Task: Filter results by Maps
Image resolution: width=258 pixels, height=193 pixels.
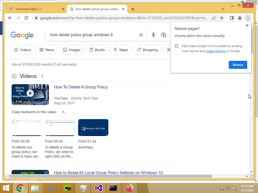Action: (x=121, y=50)
